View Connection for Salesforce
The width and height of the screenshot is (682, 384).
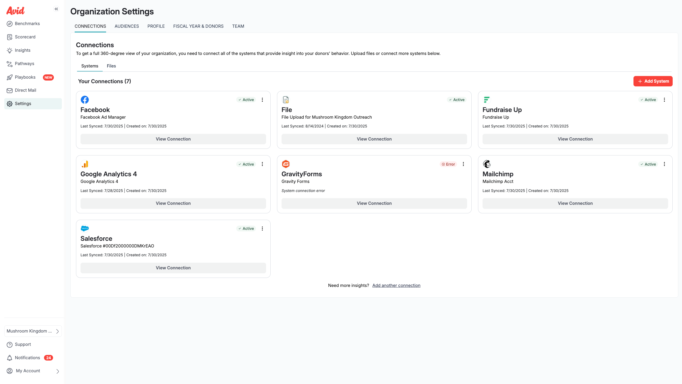[173, 268]
